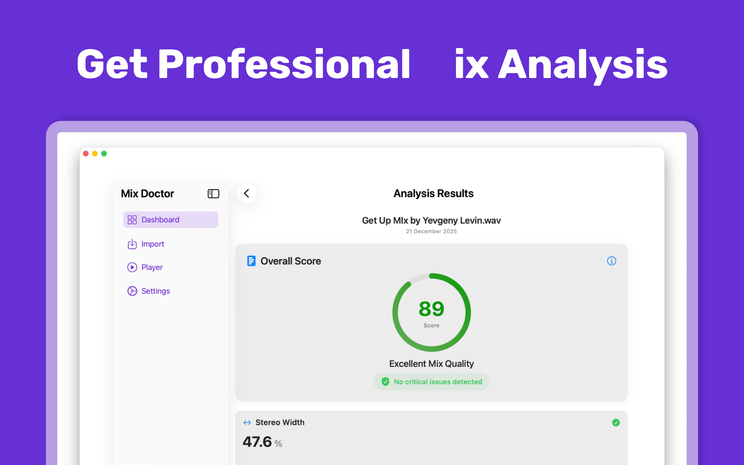Viewport: 744px width, 465px height.
Task: Click the info circle on Overall Score card
Action: click(612, 261)
